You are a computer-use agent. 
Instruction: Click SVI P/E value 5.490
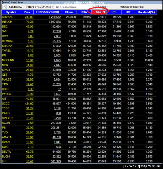[x=117, y=31]
